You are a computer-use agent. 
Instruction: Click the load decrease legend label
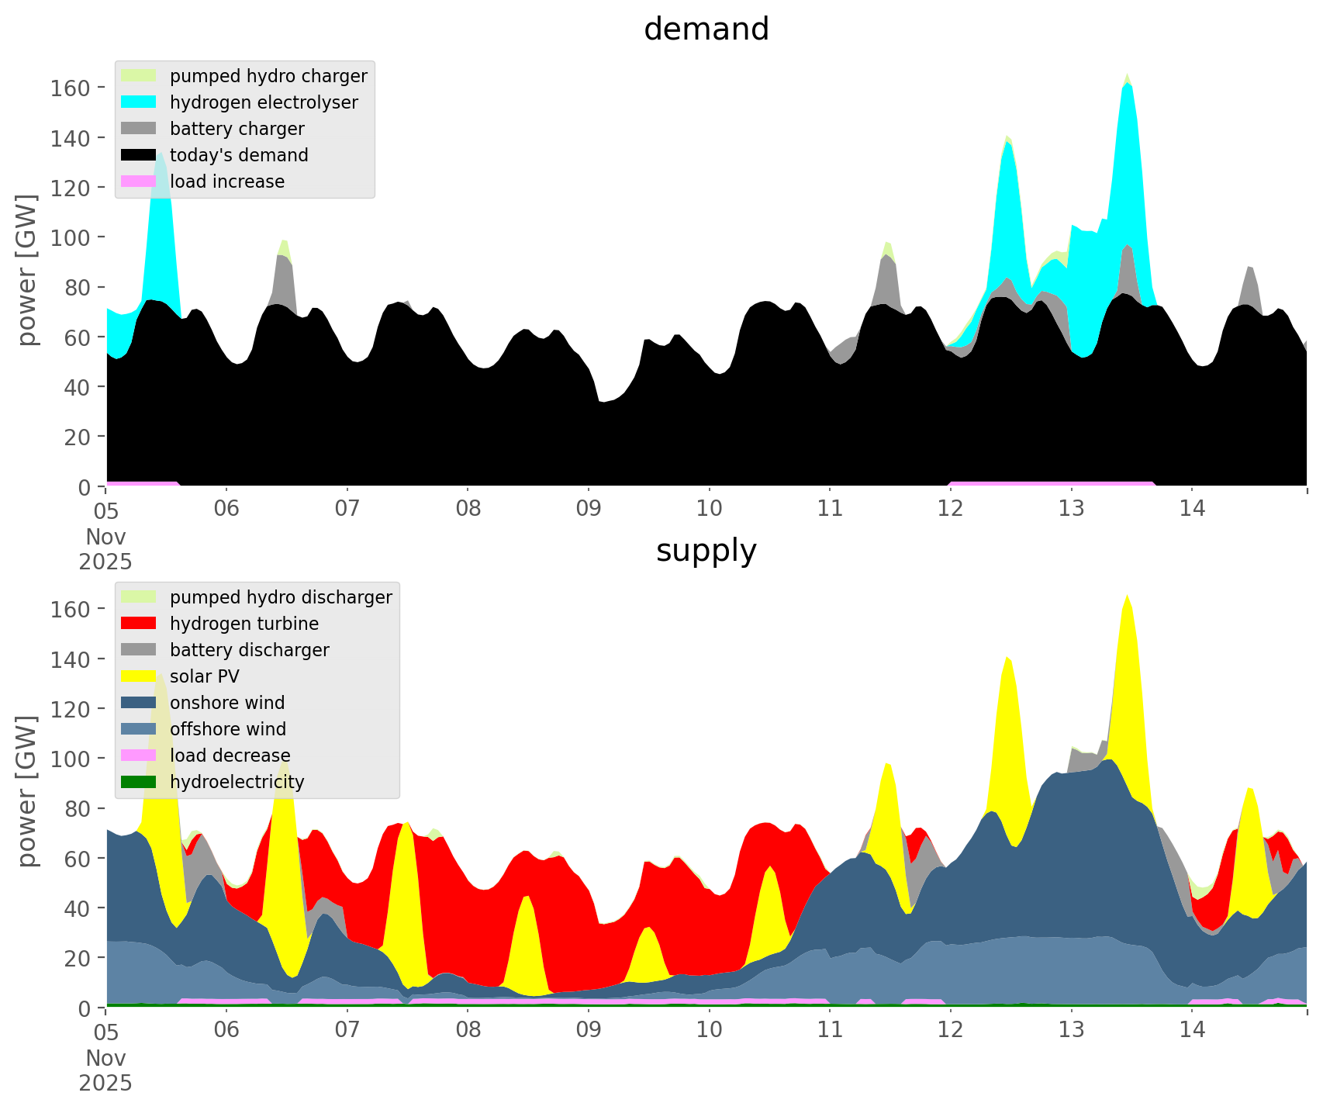[x=230, y=756]
